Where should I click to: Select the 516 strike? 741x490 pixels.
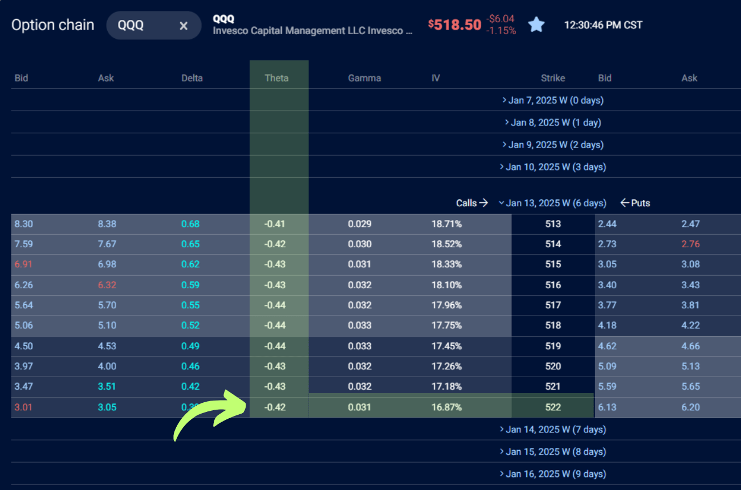coord(553,285)
